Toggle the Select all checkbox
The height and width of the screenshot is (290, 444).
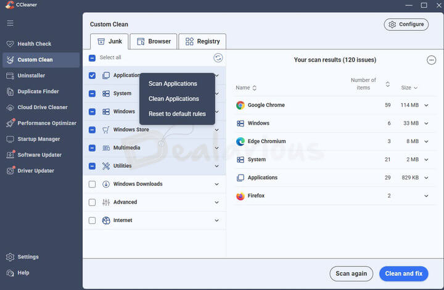(92, 58)
